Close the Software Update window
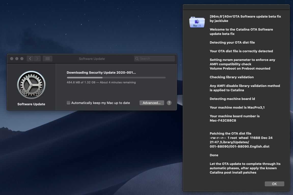The width and height of the screenshot is (293, 195). [x=12, y=59]
